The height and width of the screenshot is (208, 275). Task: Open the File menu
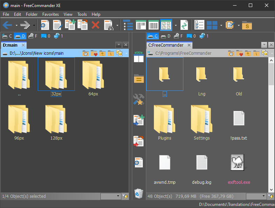click(6, 14)
